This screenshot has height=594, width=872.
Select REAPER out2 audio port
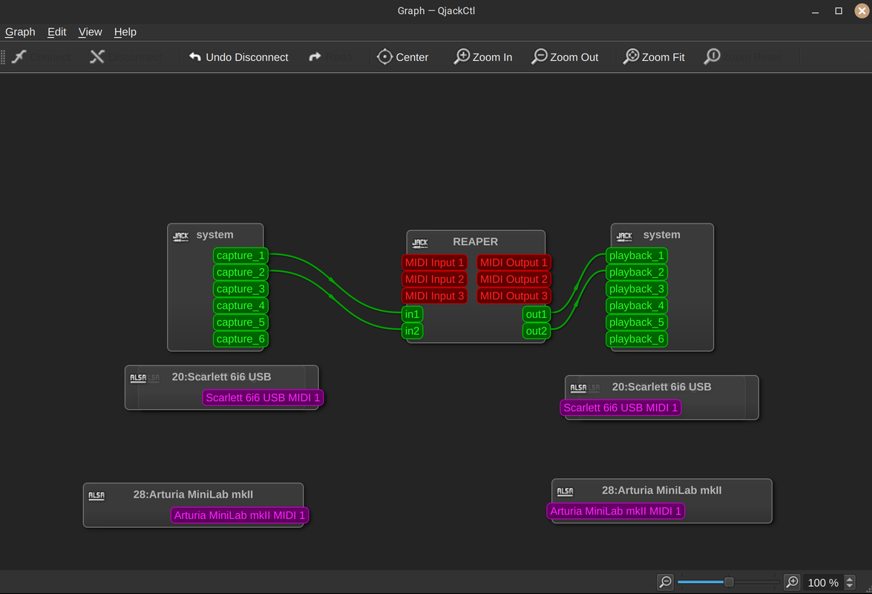[x=537, y=331]
